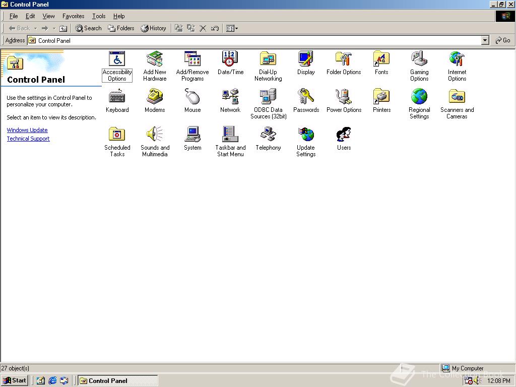Open the Windows Update link
Viewport: 516px width, 387px height.
point(27,130)
